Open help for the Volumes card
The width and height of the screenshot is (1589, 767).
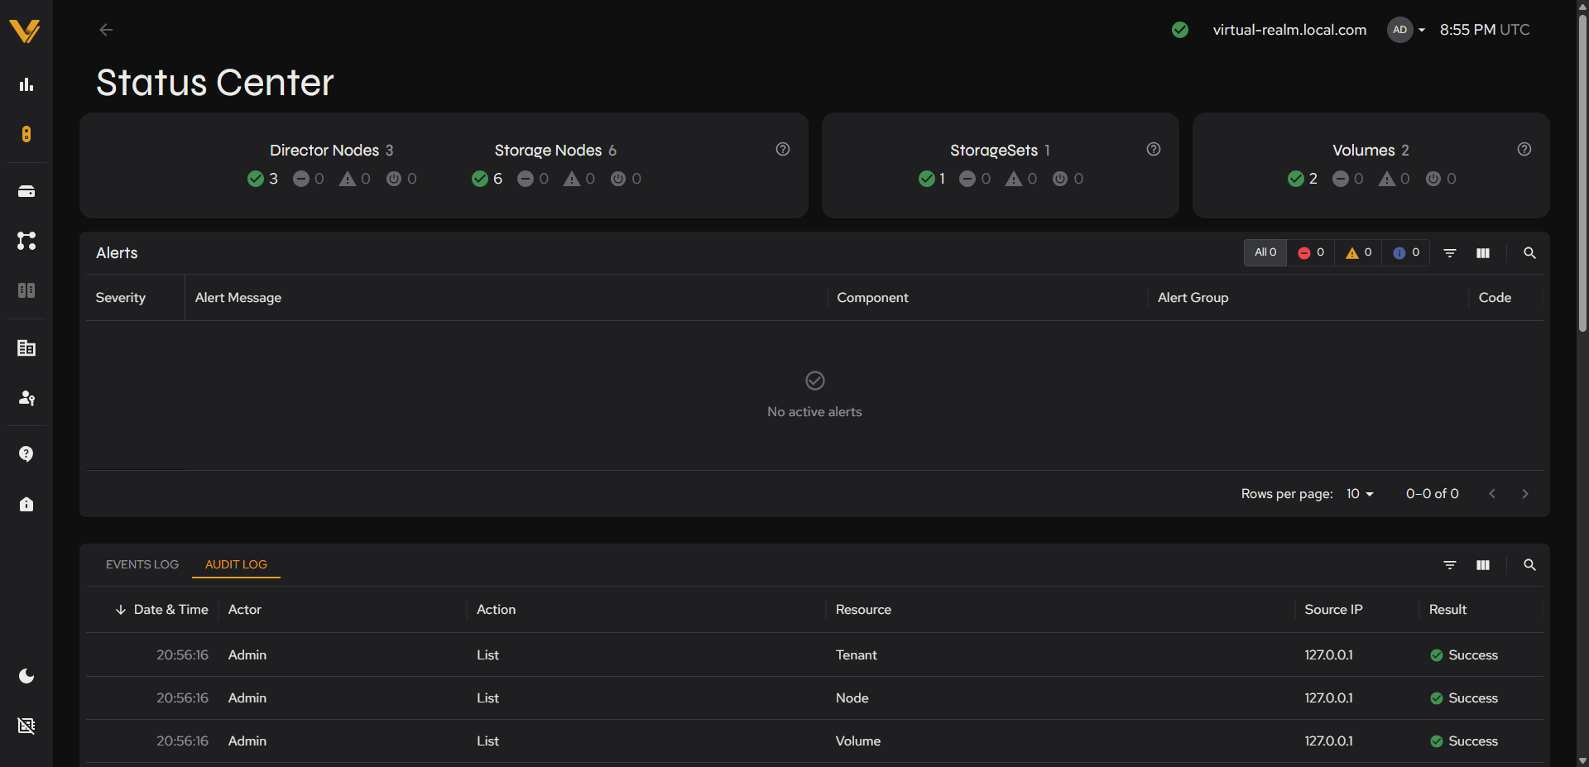(1524, 149)
